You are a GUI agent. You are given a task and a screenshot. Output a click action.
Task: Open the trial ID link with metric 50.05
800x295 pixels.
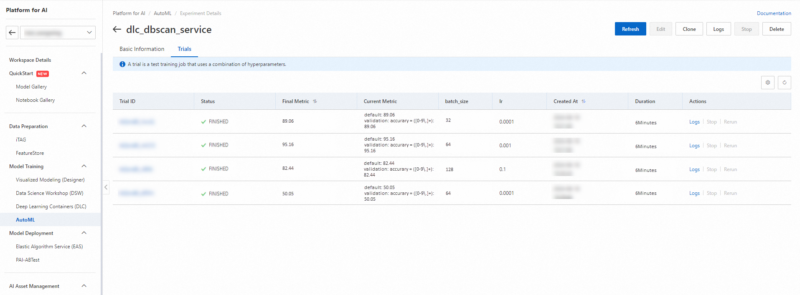[136, 193]
